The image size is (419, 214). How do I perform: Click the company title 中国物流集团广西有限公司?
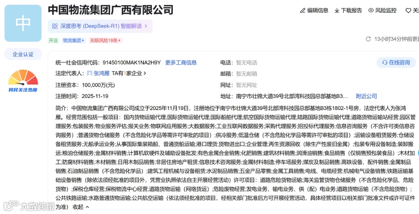coord(110,10)
